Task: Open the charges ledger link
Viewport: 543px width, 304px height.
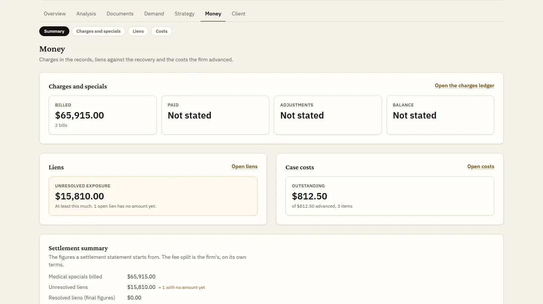Action: 464,86
